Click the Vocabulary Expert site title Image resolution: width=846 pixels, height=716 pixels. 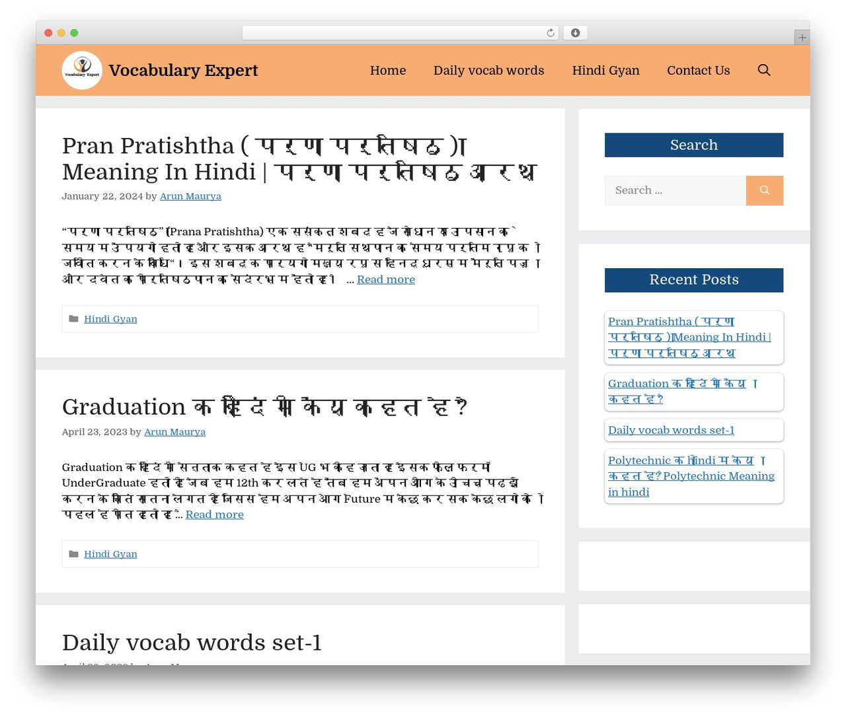183,70
